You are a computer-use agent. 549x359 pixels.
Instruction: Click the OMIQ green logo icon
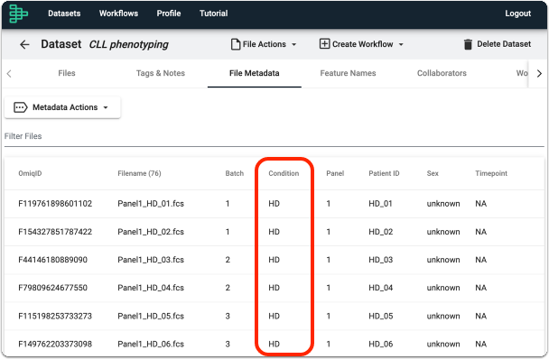click(18, 14)
